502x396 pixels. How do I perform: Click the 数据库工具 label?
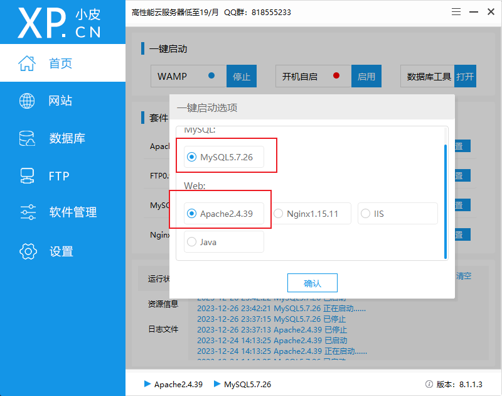coord(429,76)
